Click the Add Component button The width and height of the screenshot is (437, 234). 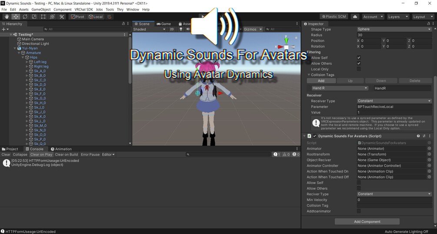pyautogui.click(x=367, y=222)
